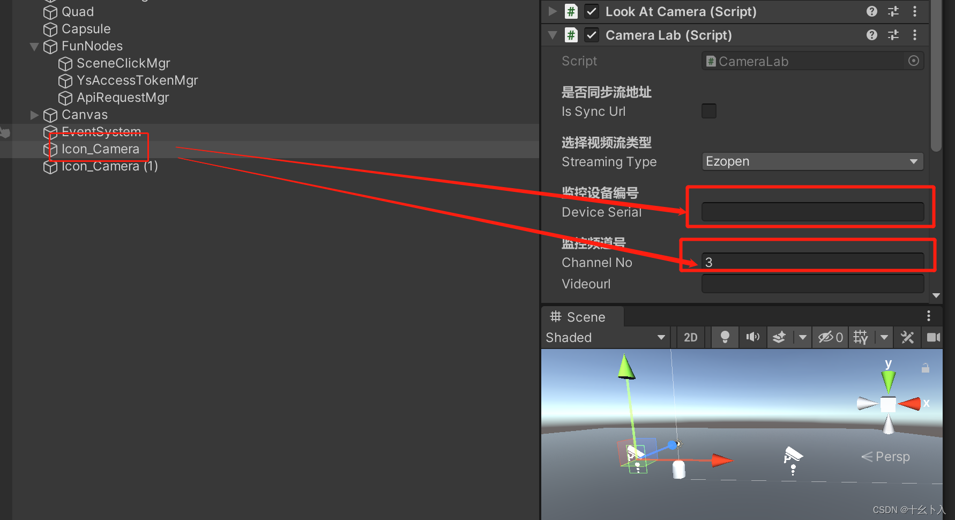Select YsAccessTokenMgr in the hierarchy

(x=137, y=80)
